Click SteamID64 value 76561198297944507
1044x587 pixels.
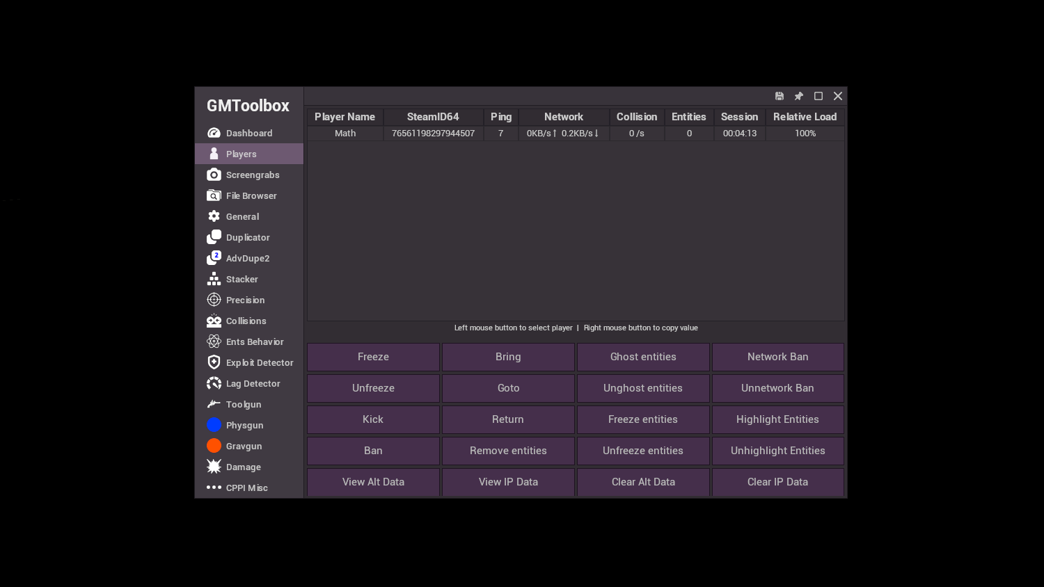[x=433, y=134]
